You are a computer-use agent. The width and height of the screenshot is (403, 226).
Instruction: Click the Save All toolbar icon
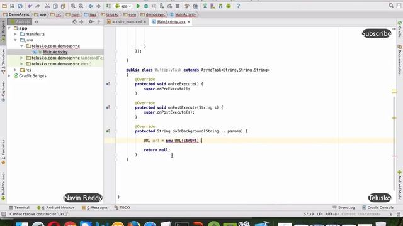(x=12, y=6)
